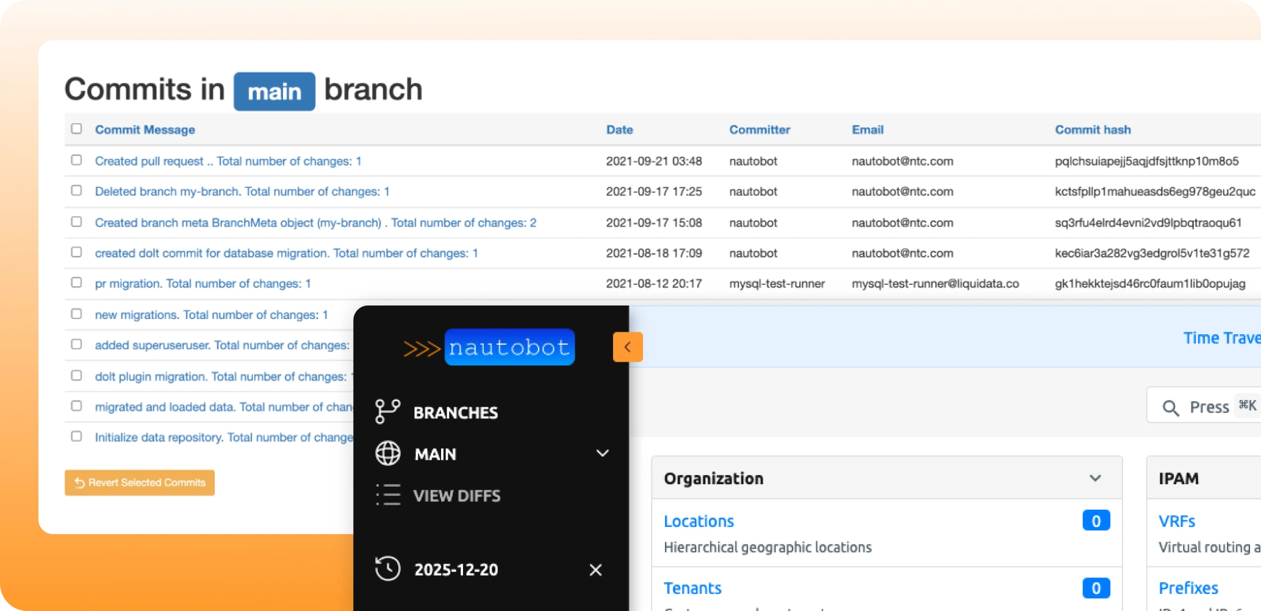Click the time travel history clock icon

(x=387, y=569)
